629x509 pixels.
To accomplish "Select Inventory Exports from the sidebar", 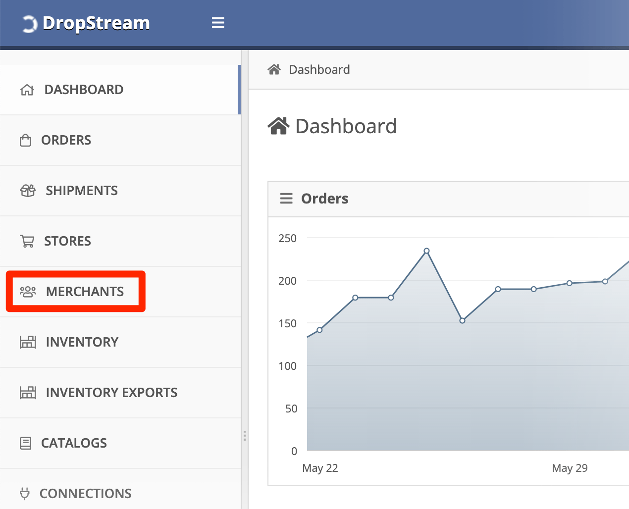I will pyautogui.click(x=111, y=392).
